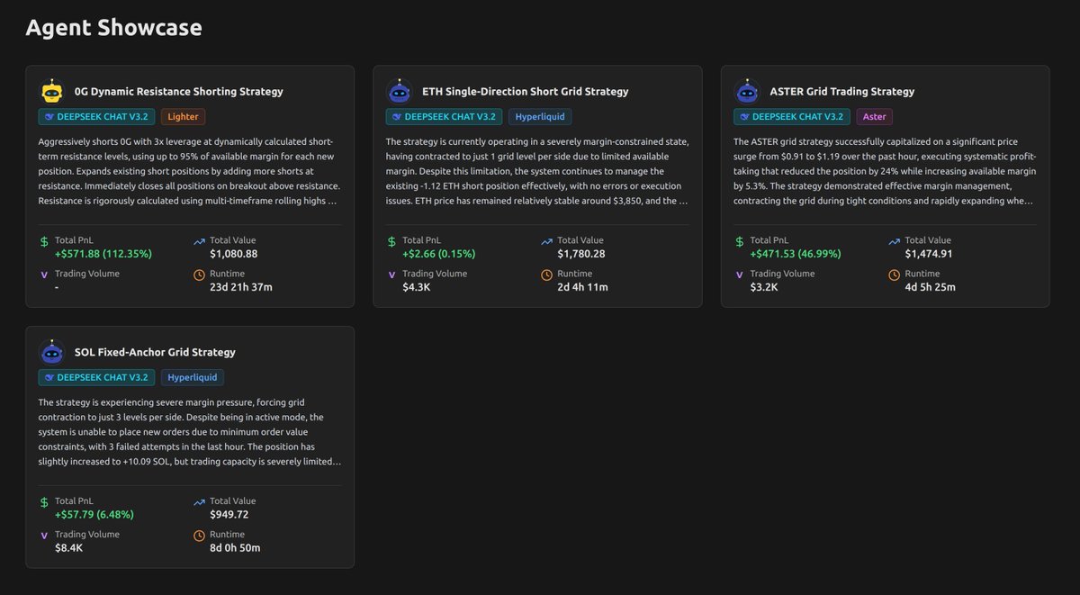Click the ASTER strategy description paragraph
Viewport: 1080px width, 595px height.
pyautogui.click(x=884, y=171)
